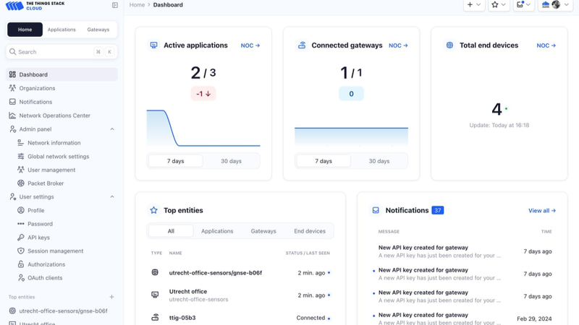Collapse the Admin panel section

click(112, 129)
